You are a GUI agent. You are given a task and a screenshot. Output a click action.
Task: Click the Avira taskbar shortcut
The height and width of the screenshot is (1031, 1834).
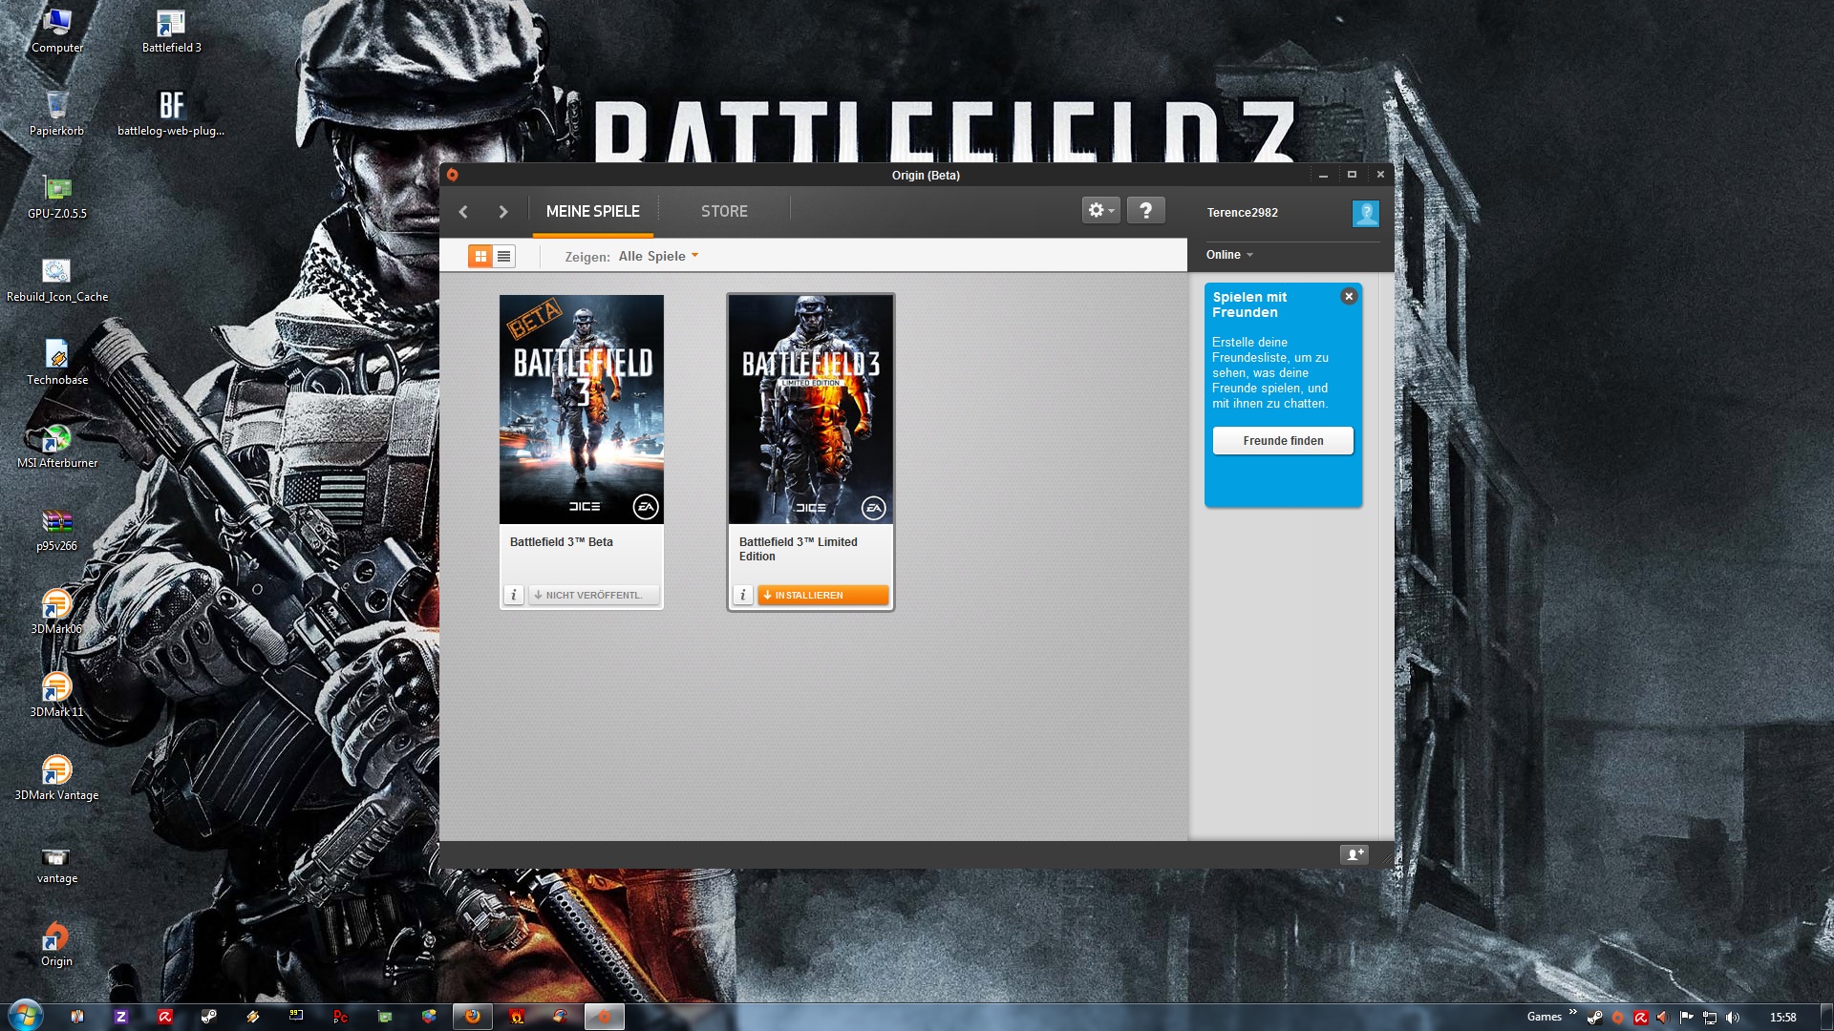point(164,1017)
